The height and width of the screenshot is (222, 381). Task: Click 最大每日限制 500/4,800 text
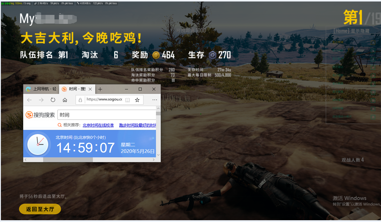[209, 75]
